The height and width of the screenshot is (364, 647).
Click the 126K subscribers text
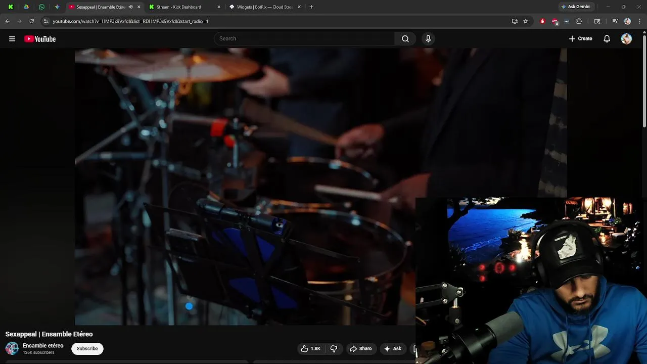click(x=38, y=352)
